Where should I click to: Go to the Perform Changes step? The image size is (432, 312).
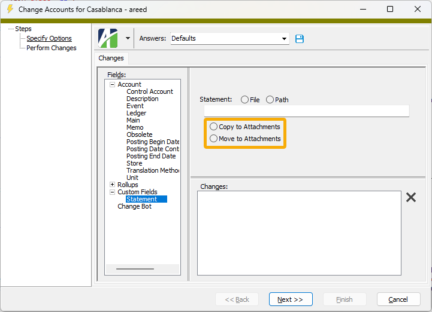tap(52, 48)
